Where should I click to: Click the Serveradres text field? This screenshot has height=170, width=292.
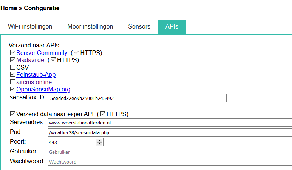170,123
